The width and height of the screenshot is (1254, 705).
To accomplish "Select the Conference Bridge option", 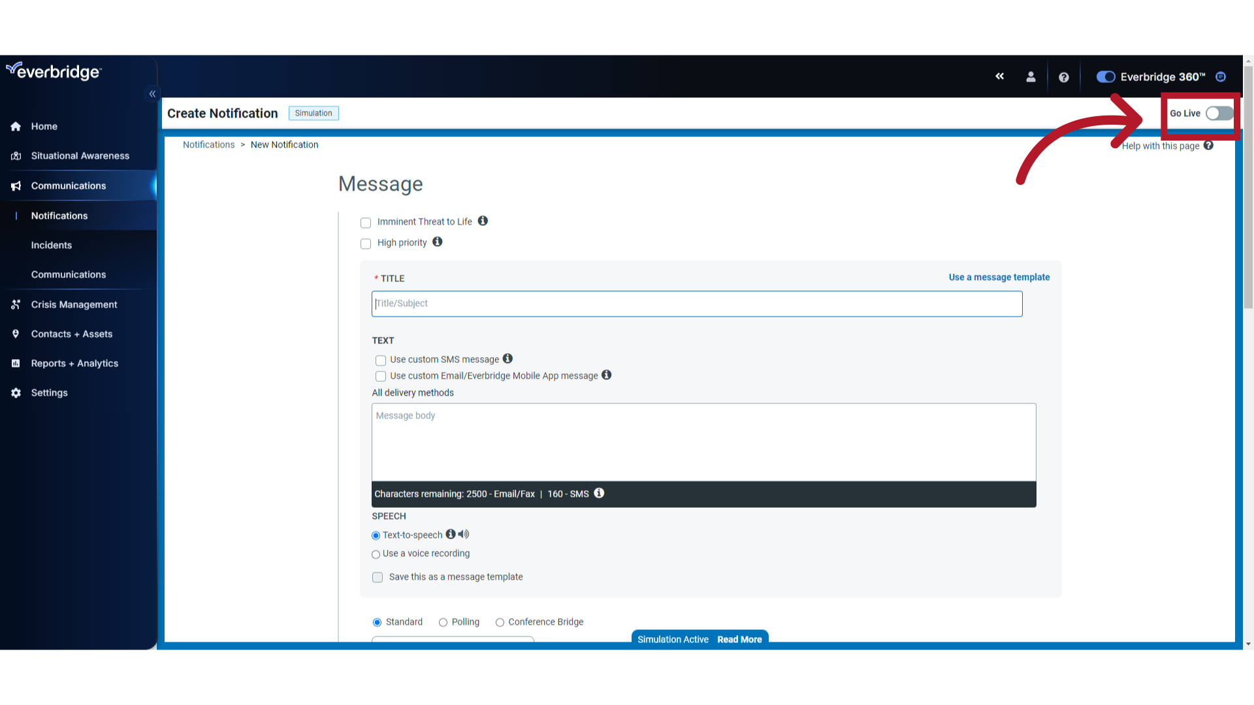I will (x=500, y=622).
